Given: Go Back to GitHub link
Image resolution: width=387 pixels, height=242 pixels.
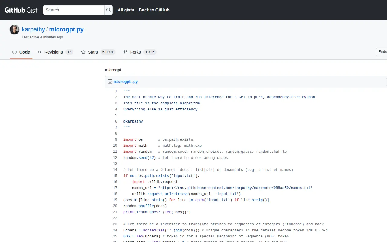Looking at the screenshot, I should (154, 10).
